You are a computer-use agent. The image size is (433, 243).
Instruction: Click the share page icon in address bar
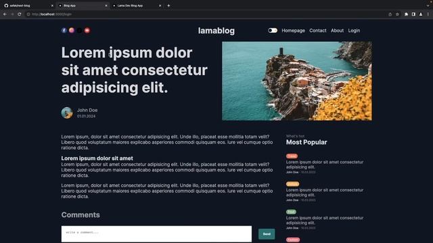pos(390,14)
